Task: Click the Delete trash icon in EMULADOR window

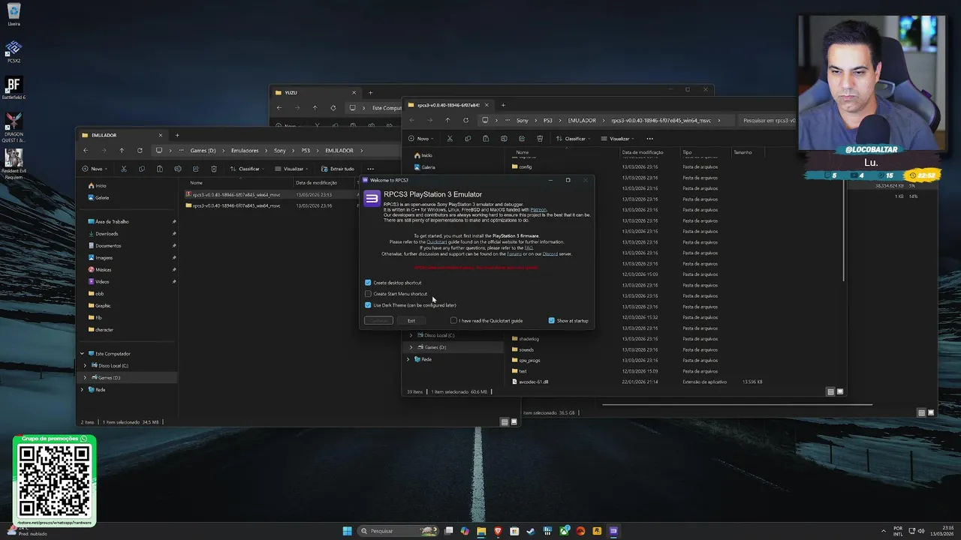Action: (213, 169)
